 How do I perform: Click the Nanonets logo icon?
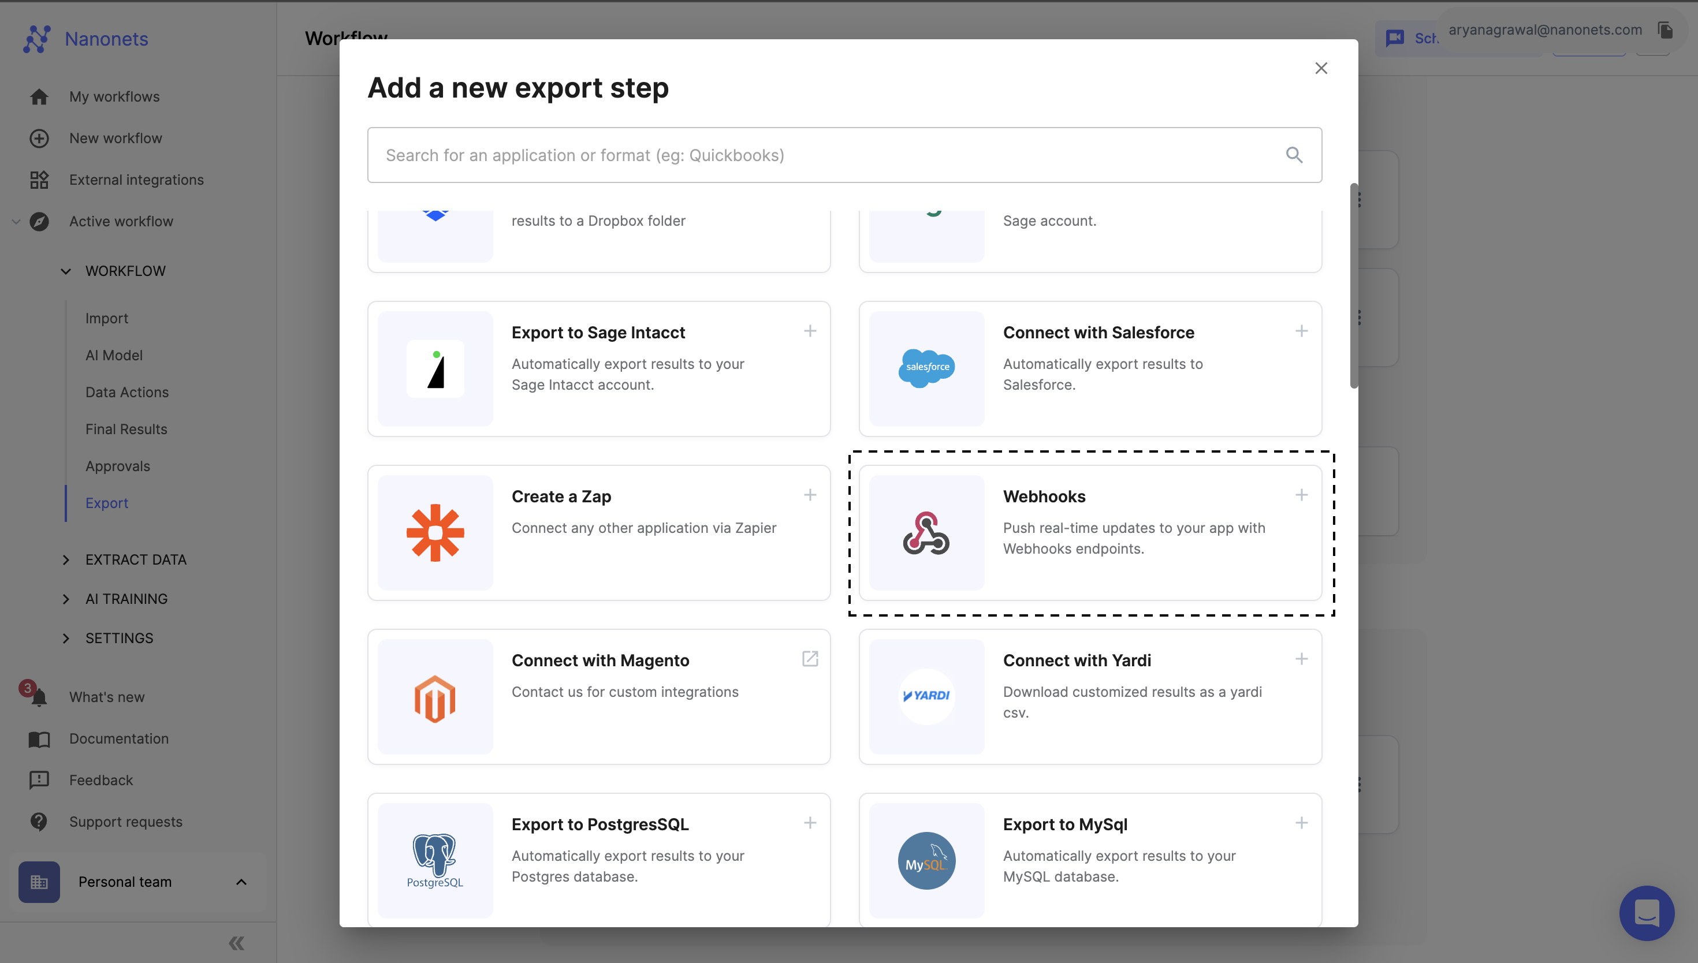click(37, 39)
